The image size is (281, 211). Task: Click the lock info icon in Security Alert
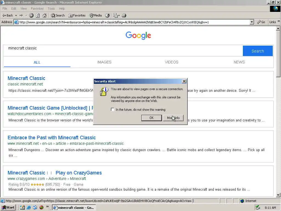click(x=104, y=91)
